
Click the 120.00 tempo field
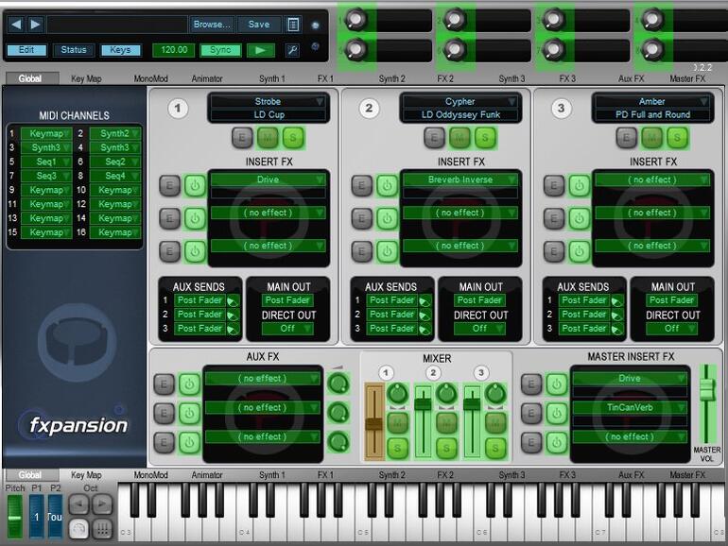174,50
